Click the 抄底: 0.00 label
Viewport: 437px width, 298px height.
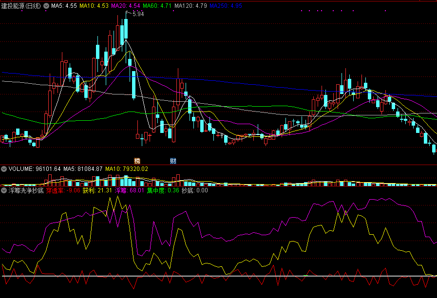click(x=195, y=190)
